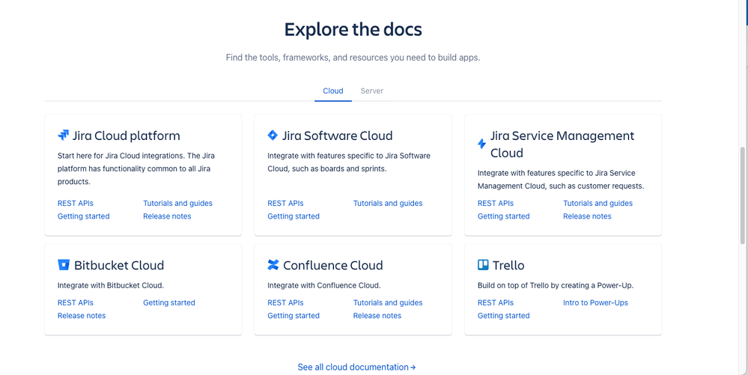Click the 'Integrate with Bitbucket Cloud.' description
Image resolution: width=748 pixels, height=375 pixels.
click(111, 285)
